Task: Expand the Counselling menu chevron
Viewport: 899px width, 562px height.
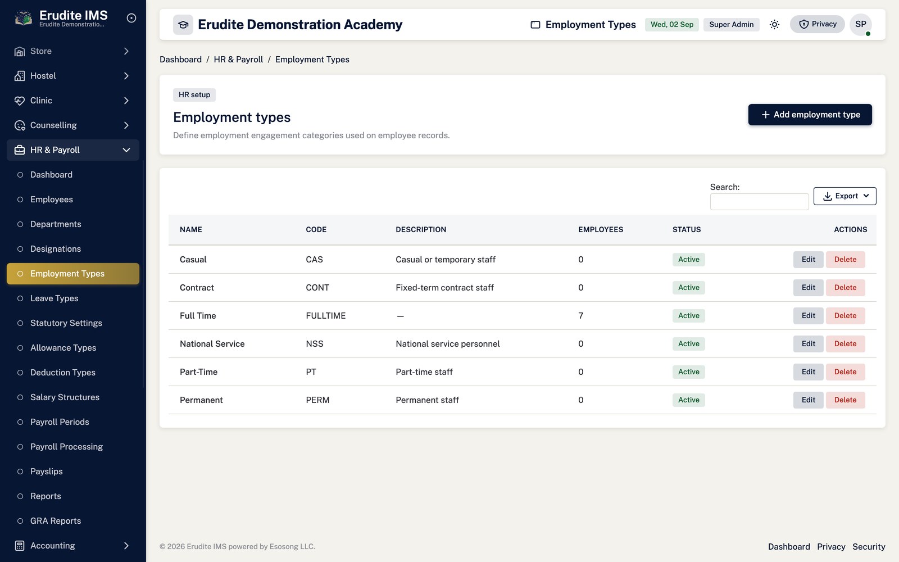Action: (126, 125)
